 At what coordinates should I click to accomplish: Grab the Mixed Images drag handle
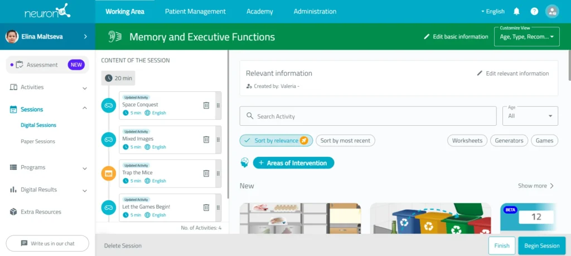218,140
